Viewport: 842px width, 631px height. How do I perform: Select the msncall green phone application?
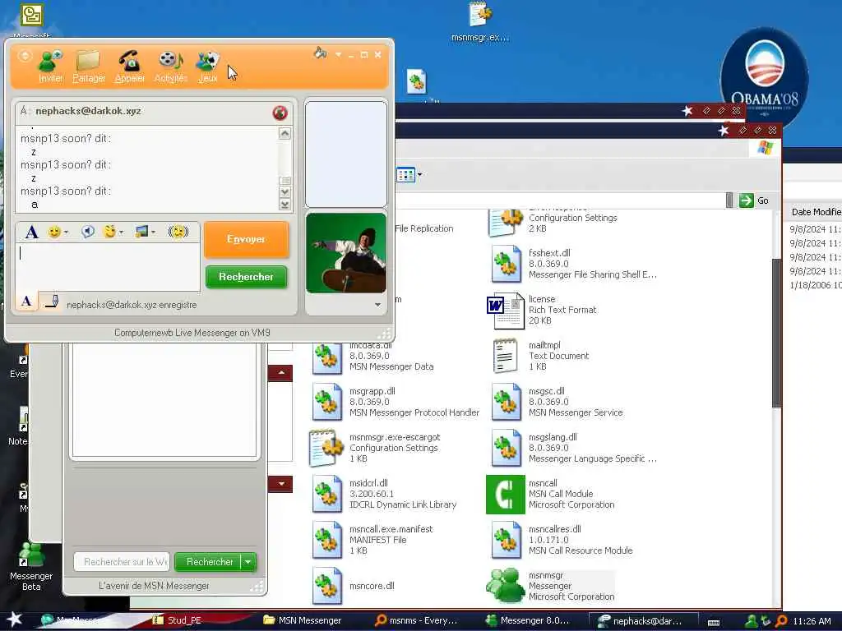pos(506,494)
